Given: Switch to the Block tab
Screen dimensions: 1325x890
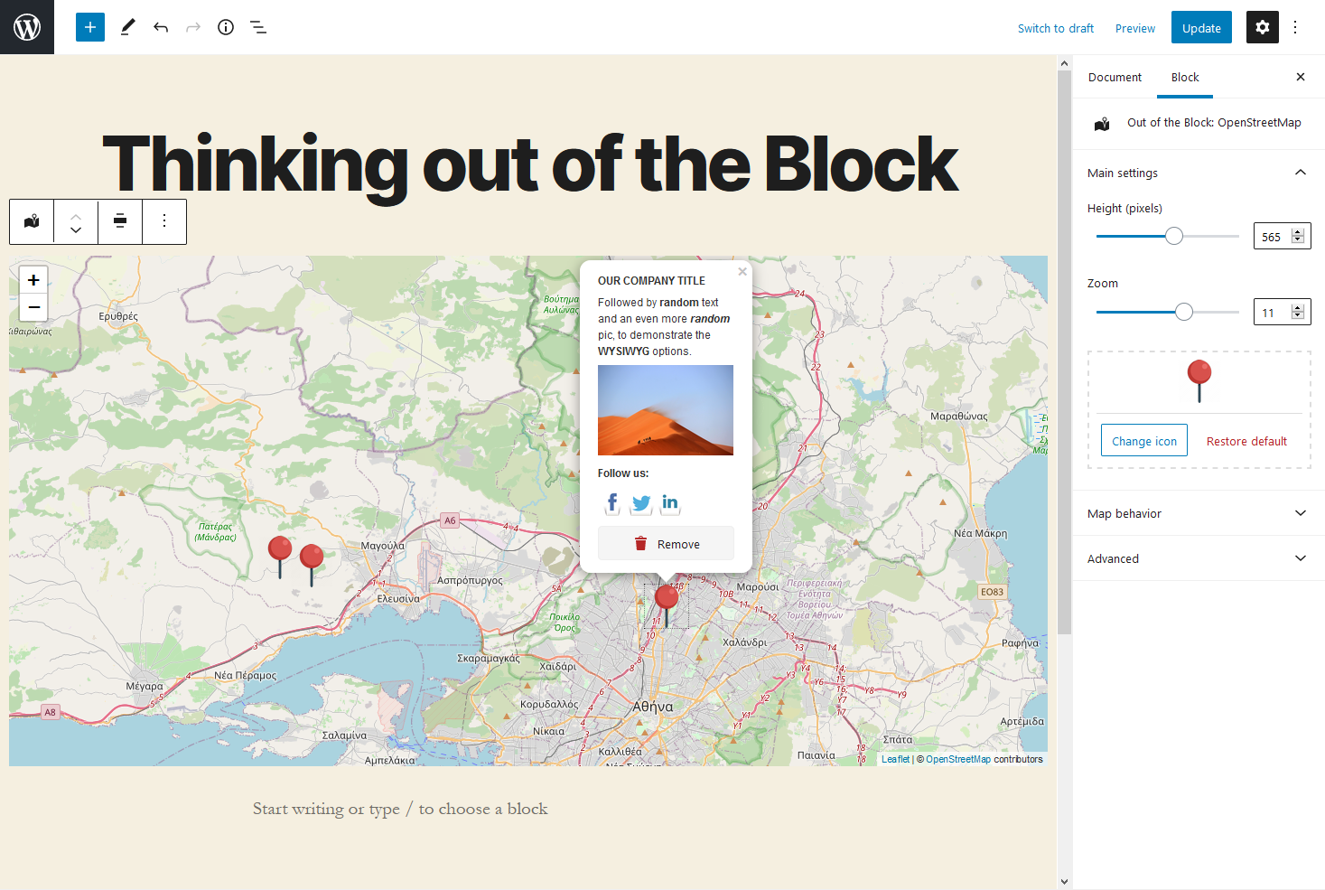Looking at the screenshot, I should point(1185,77).
